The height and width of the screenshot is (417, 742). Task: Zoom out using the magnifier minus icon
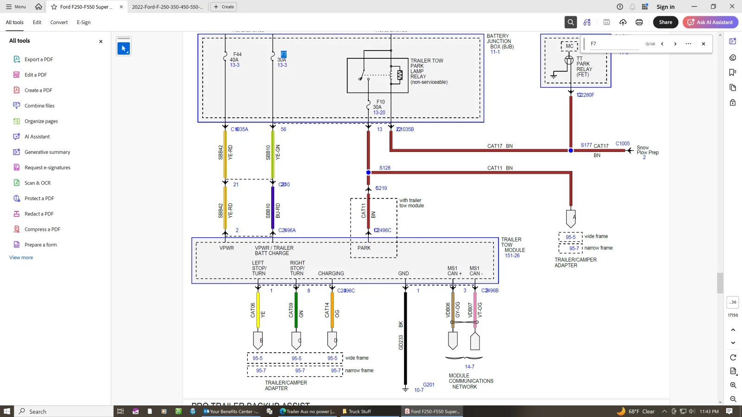tap(733, 399)
